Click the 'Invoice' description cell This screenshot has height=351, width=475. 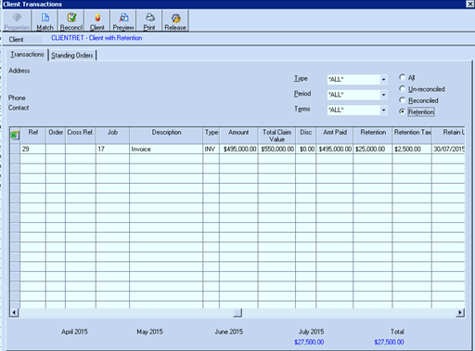166,149
